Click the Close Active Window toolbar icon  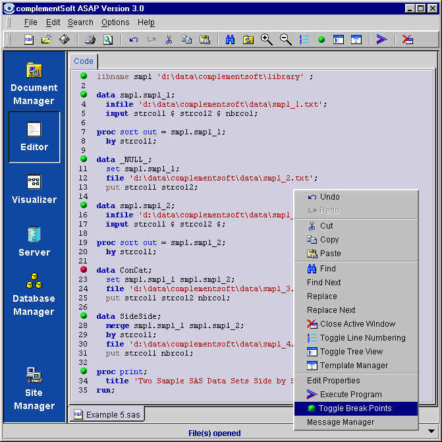(x=407, y=40)
